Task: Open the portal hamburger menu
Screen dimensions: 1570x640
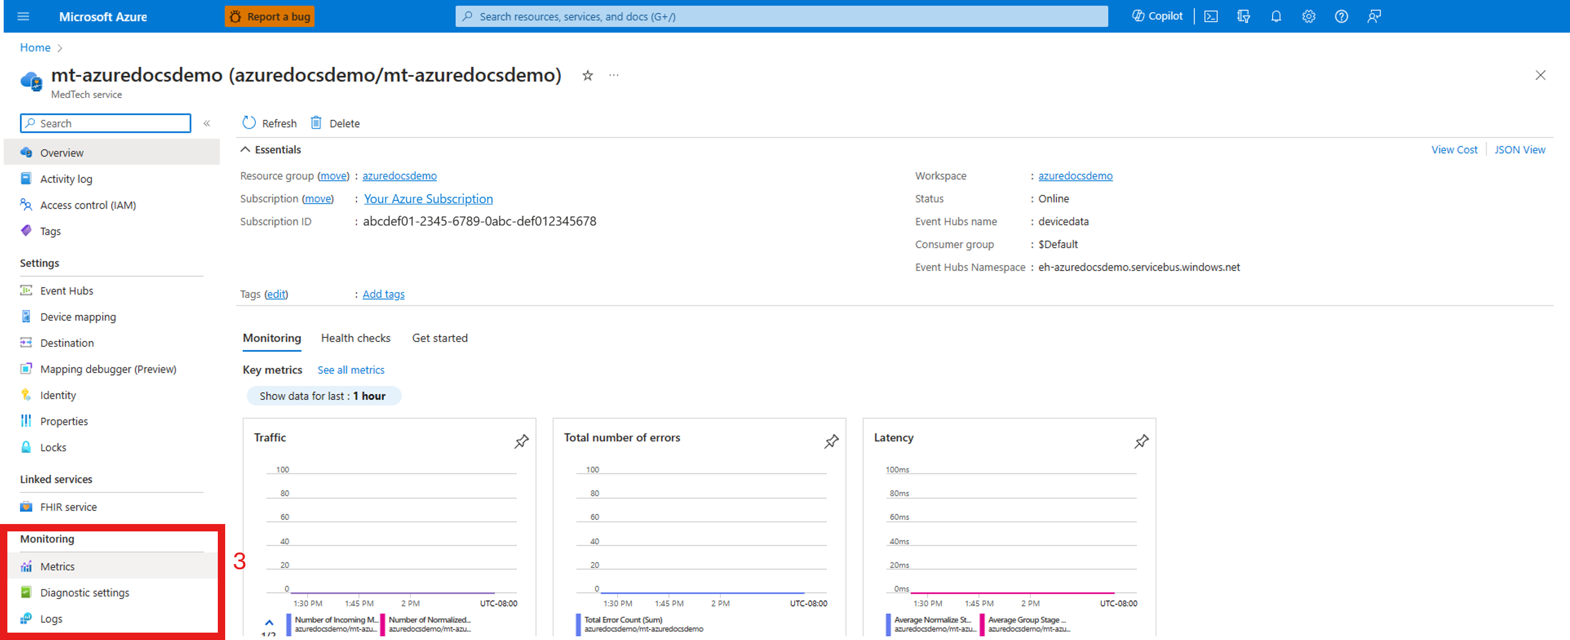Action: [23, 16]
